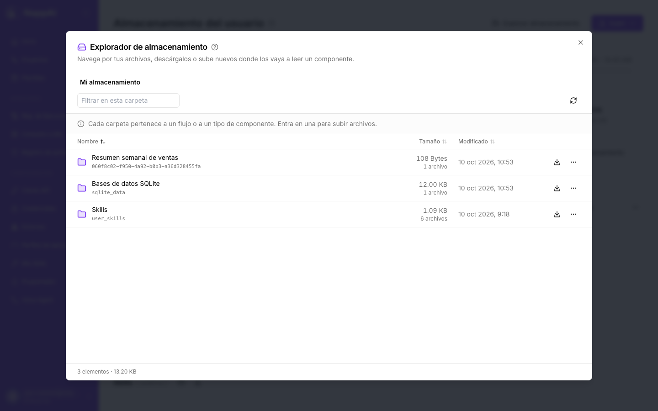
Task: Click folder icon of Skills row
Action: pos(82,214)
